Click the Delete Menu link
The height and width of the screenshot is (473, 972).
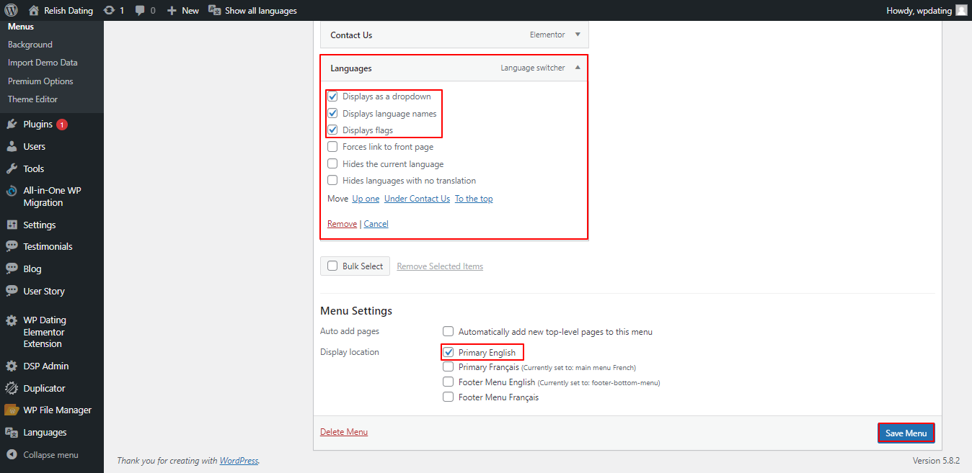(x=344, y=432)
